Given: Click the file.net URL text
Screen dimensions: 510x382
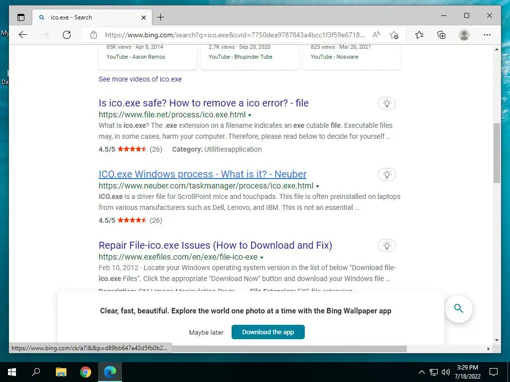Looking at the screenshot, I should [172, 115].
